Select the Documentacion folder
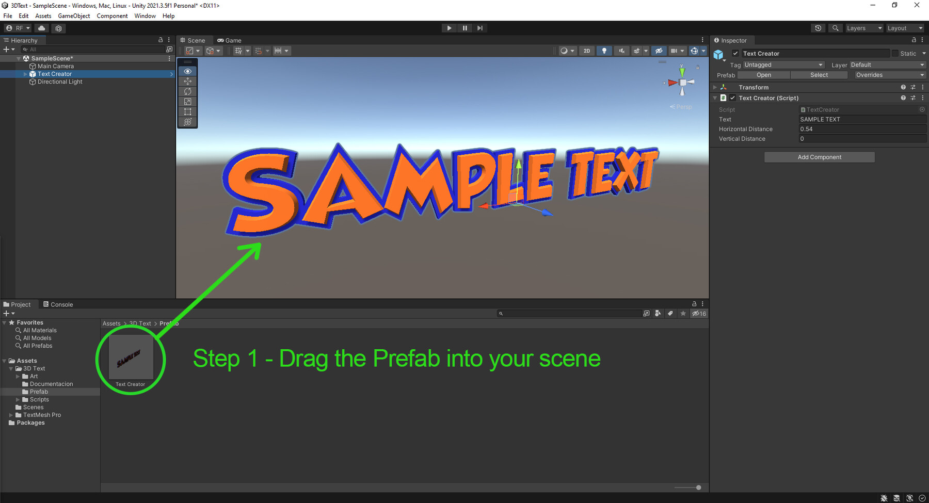929x503 pixels. pyautogui.click(x=51, y=384)
